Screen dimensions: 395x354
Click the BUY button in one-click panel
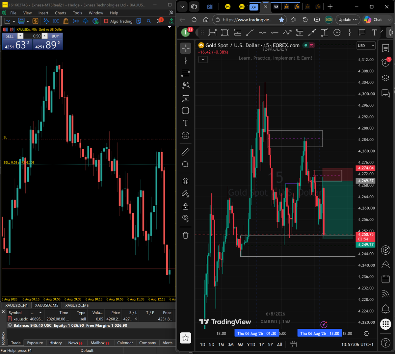(55, 36)
